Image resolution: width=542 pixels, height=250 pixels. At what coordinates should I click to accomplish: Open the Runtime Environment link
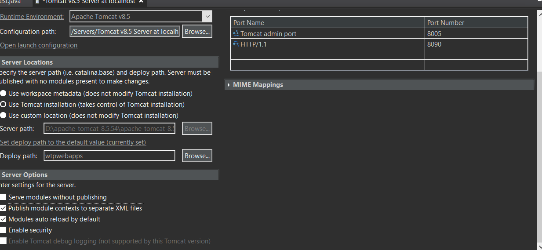pyautogui.click(x=32, y=17)
